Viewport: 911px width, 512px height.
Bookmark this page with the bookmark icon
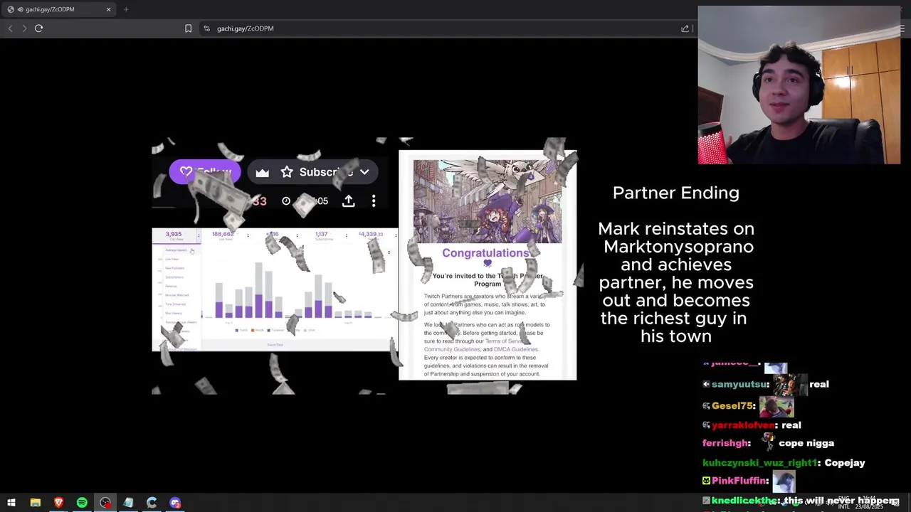coord(188,28)
